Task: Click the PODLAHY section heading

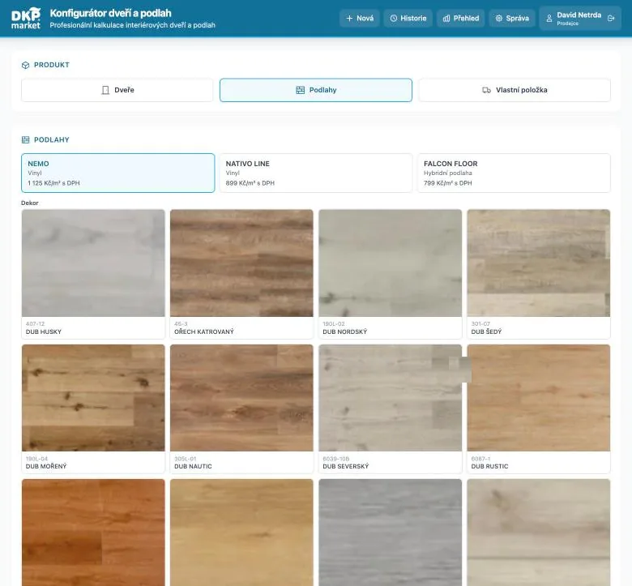Action: pyautogui.click(x=52, y=140)
